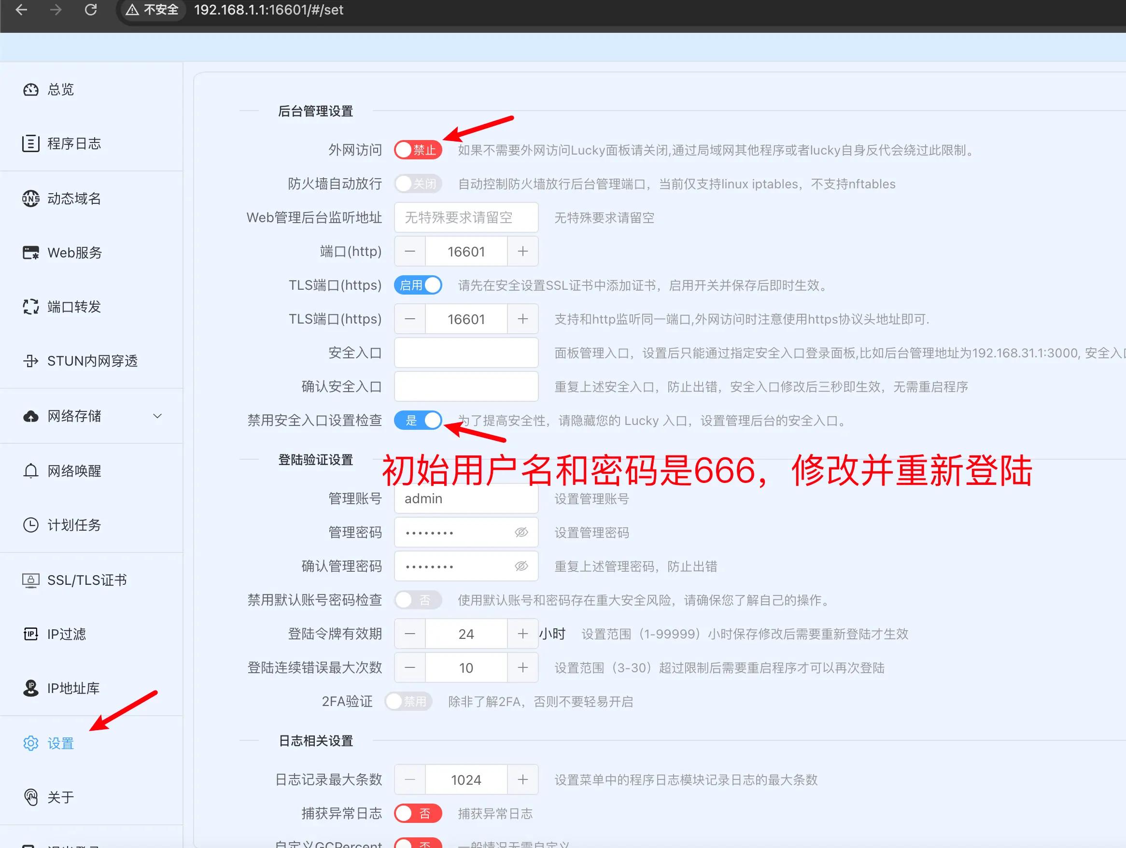Open SSL/TLS证书 menu item

click(92, 580)
